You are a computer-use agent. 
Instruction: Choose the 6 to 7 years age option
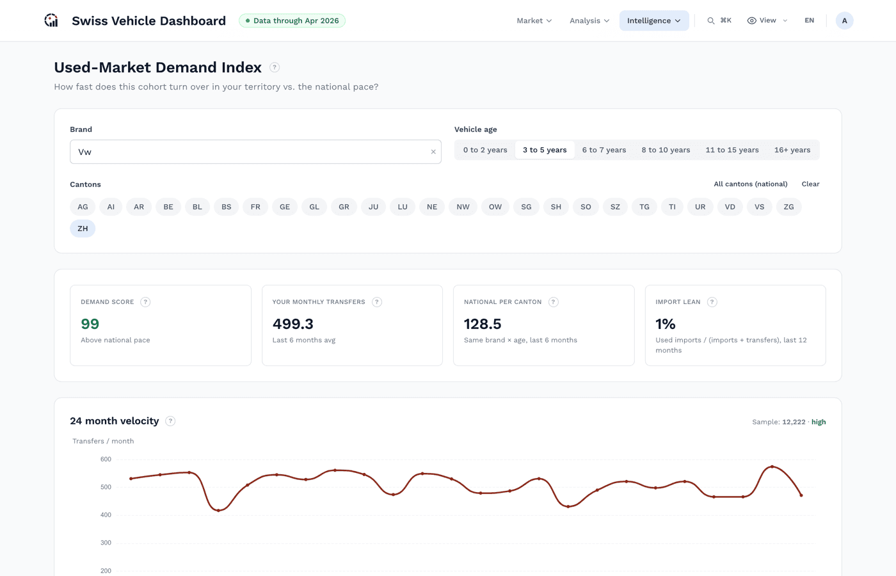click(604, 150)
